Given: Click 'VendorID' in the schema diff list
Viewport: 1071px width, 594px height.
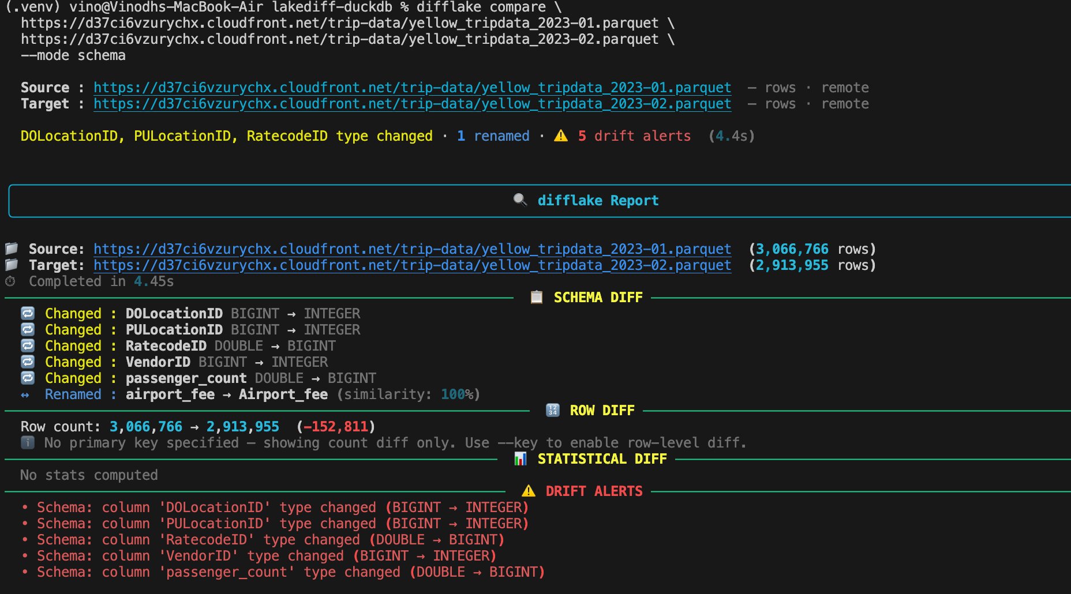Looking at the screenshot, I should tap(158, 362).
